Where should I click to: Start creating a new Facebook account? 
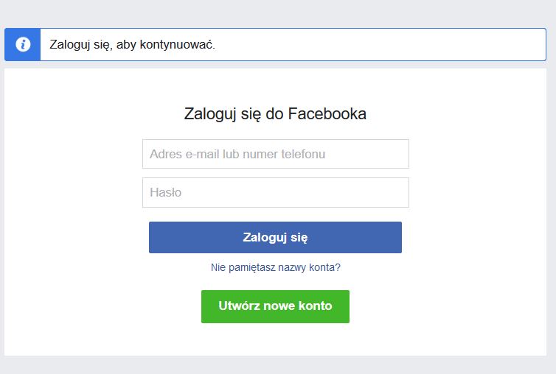275,306
